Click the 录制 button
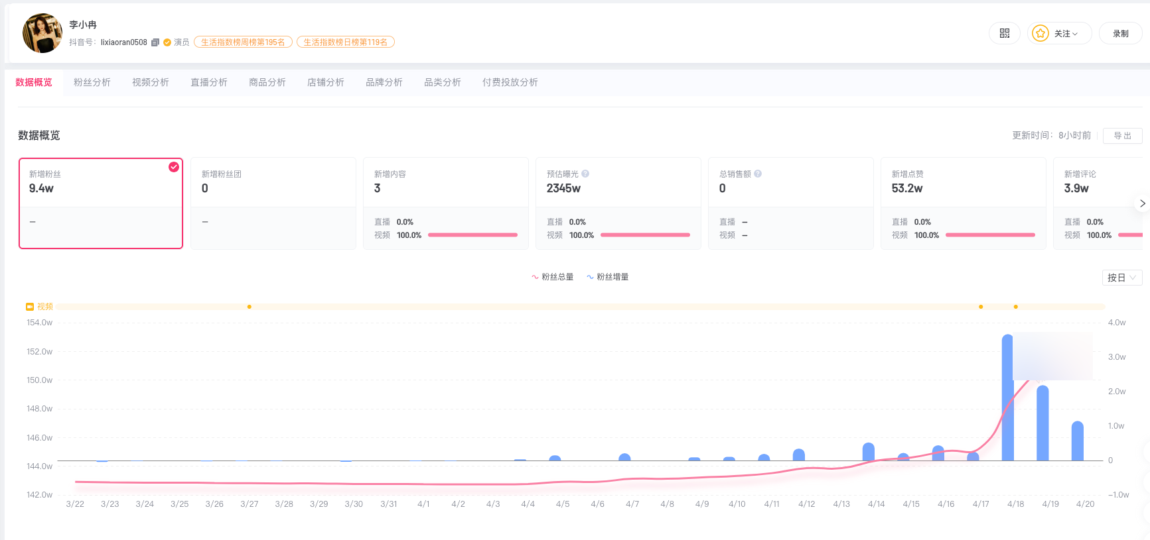This screenshot has width=1150, height=540. point(1120,33)
